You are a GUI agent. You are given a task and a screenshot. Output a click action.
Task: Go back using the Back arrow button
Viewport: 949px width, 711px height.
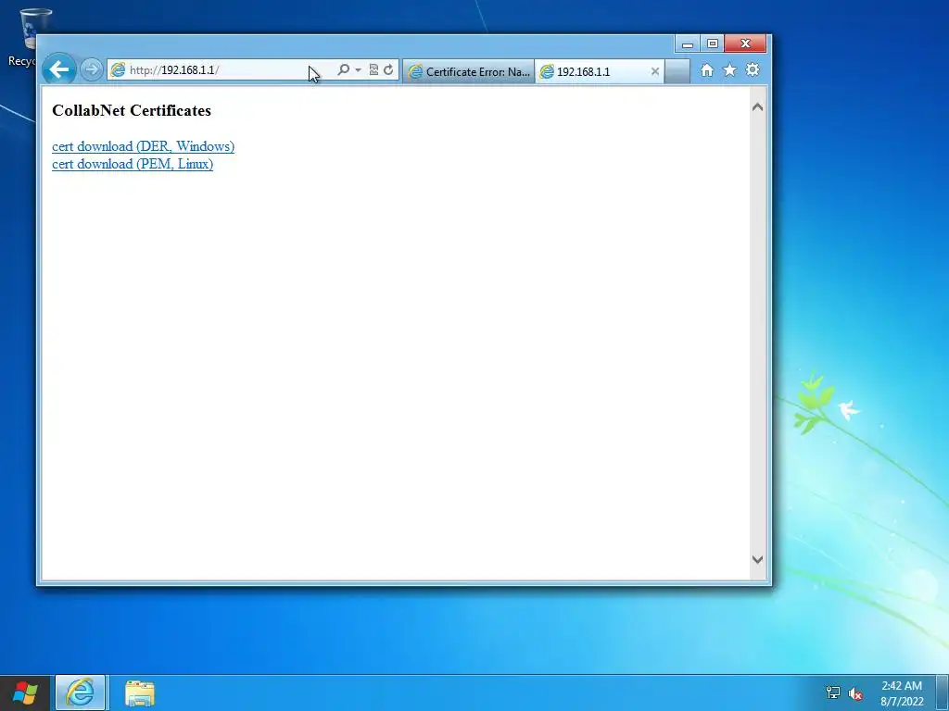pyautogui.click(x=58, y=69)
